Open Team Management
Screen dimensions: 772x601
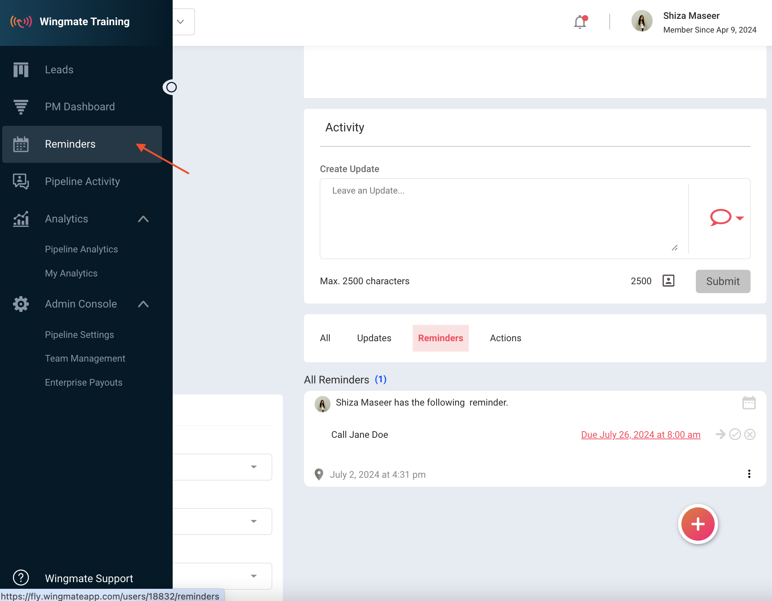coord(85,358)
